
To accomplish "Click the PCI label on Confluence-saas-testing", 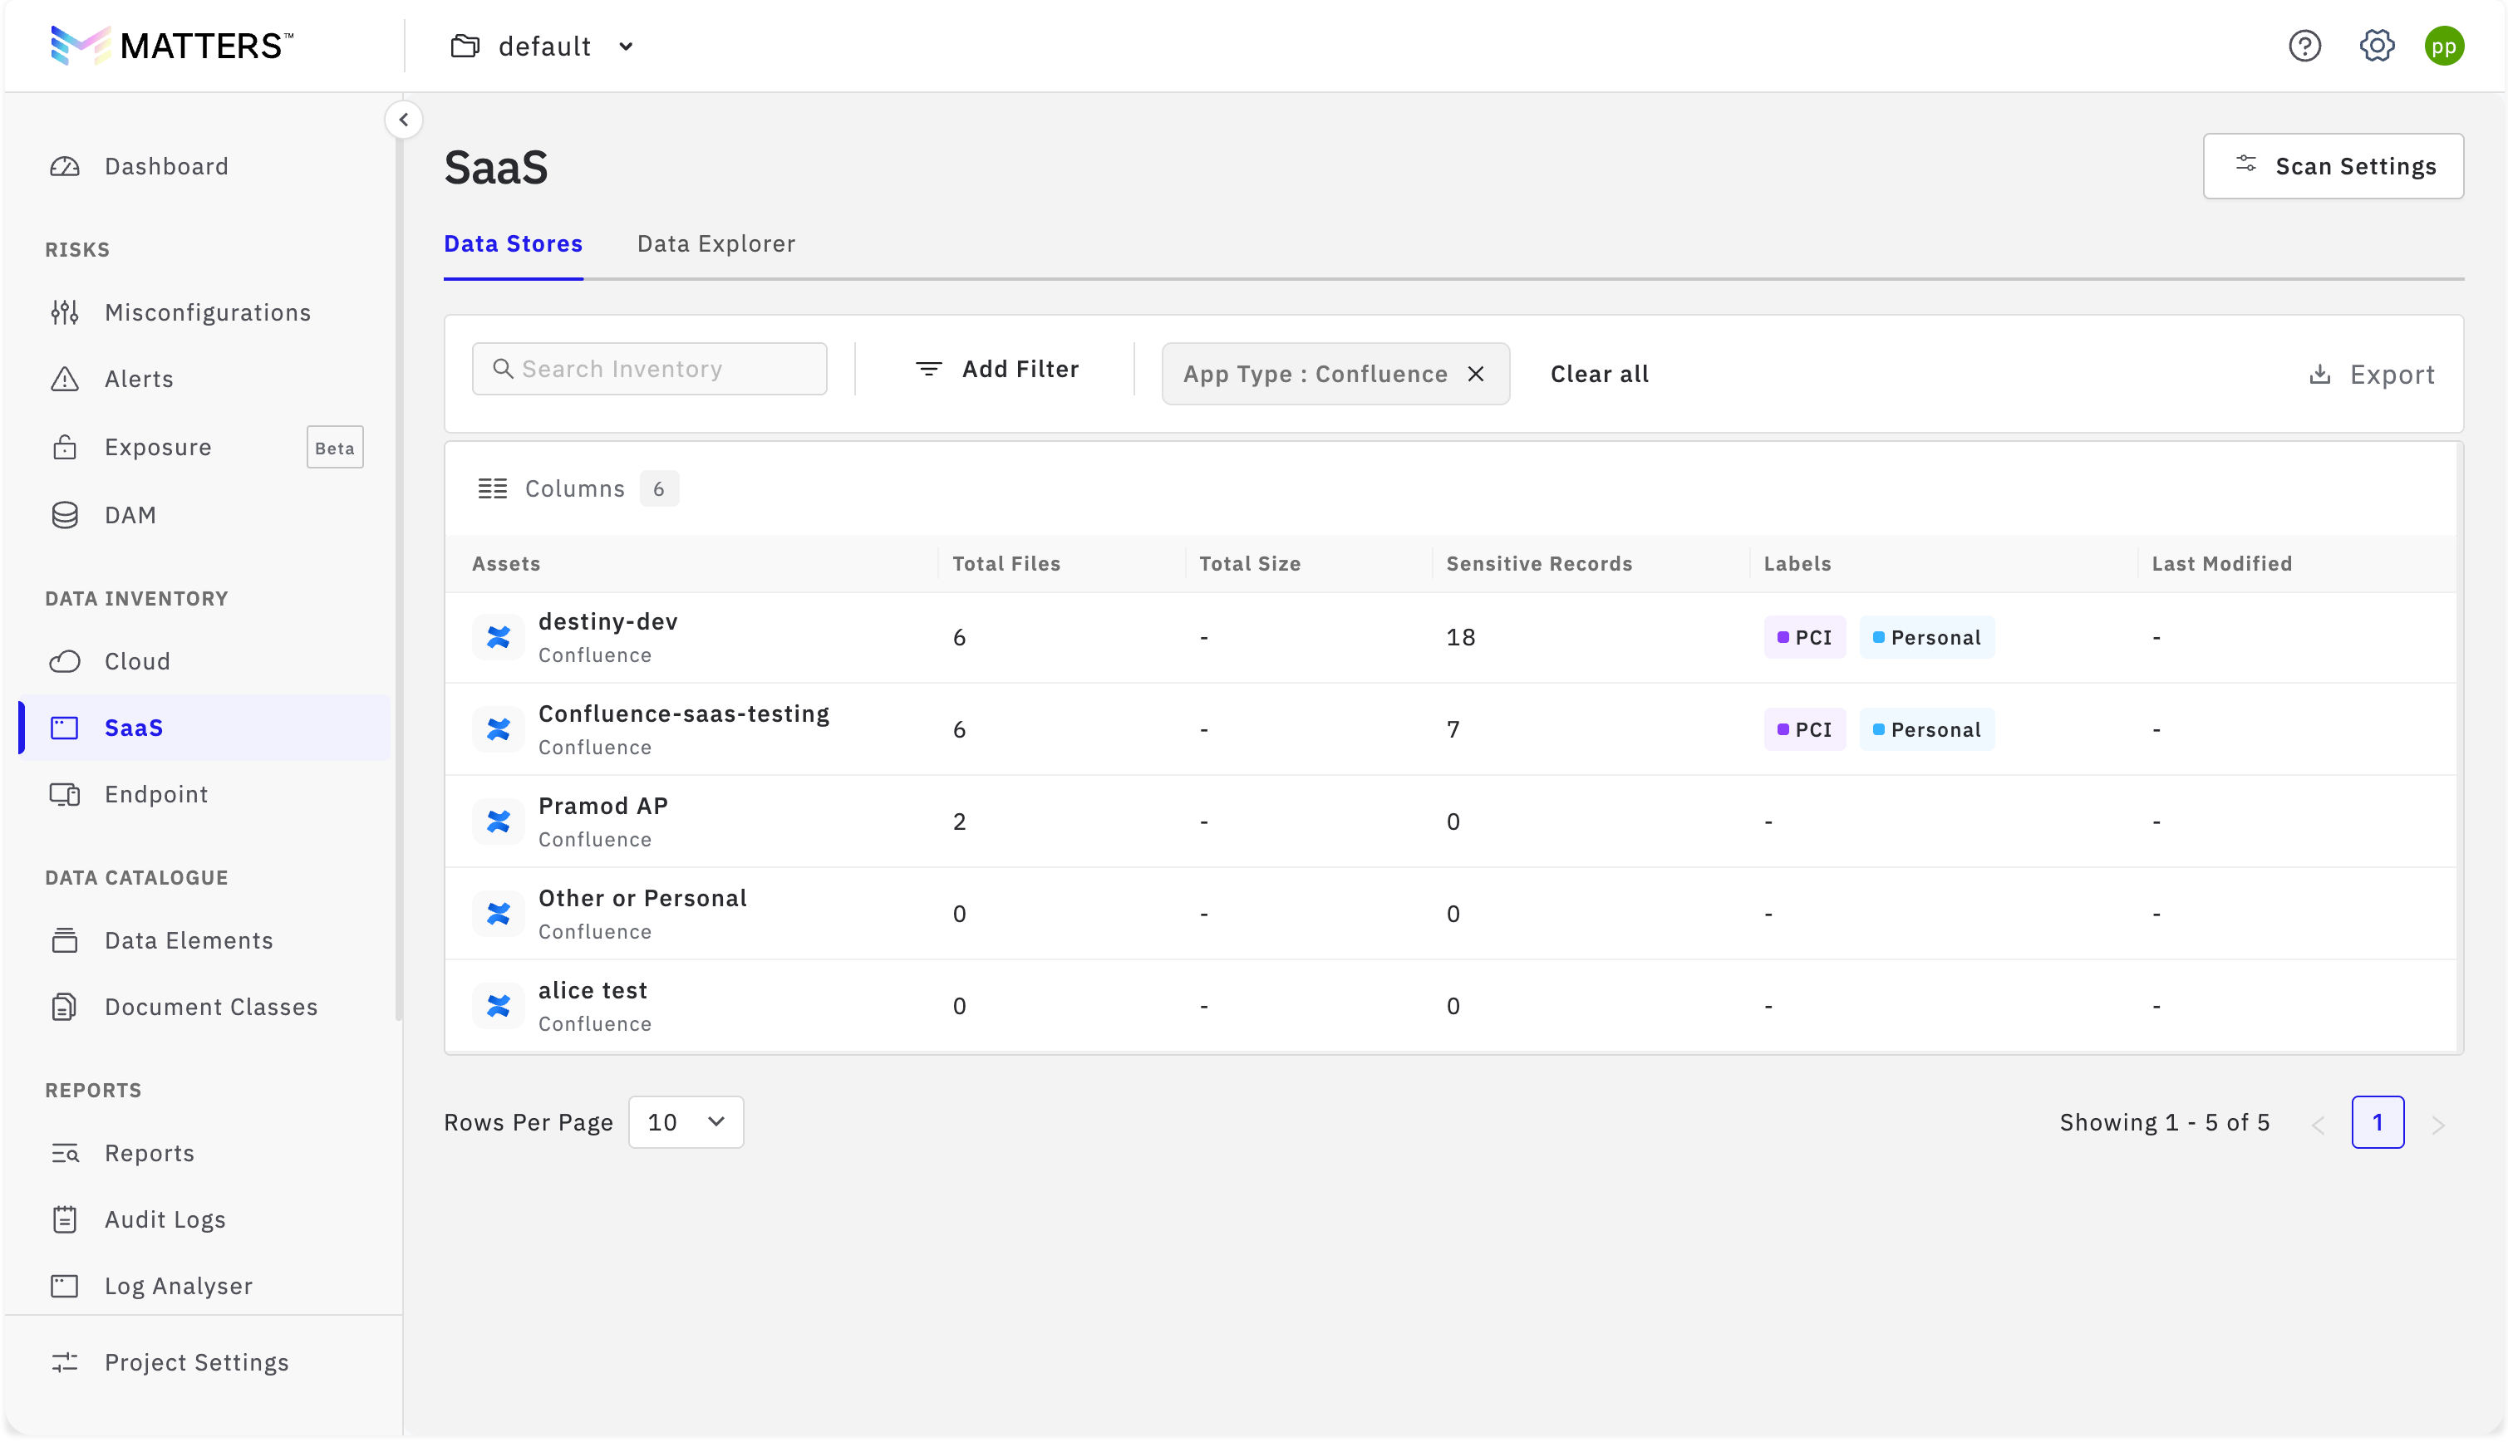I will (x=1805, y=730).
